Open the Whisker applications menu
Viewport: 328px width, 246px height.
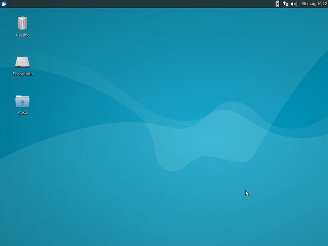click(4, 4)
